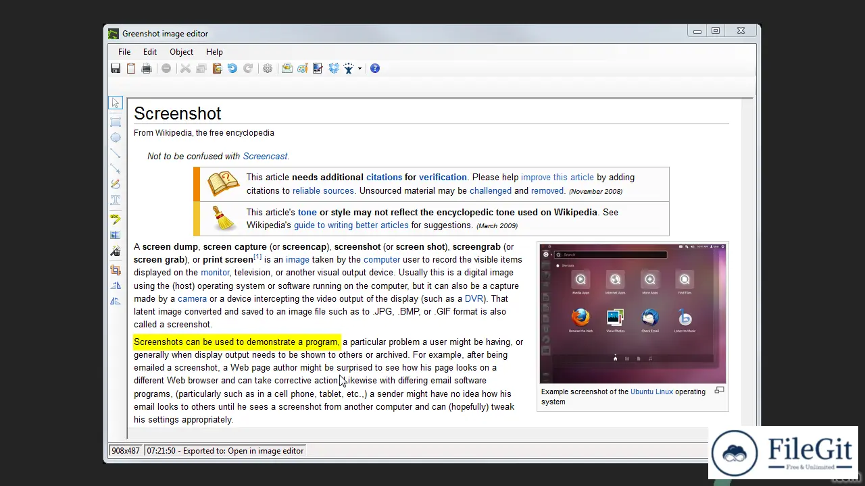Open the File menu
Viewport: 865px width, 486px height.
click(124, 52)
